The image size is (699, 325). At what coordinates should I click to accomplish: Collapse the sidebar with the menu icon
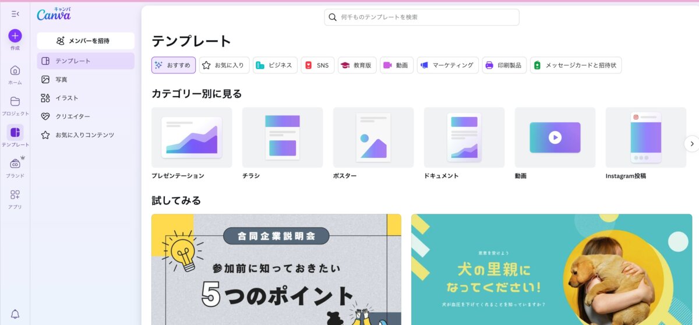coord(15,14)
